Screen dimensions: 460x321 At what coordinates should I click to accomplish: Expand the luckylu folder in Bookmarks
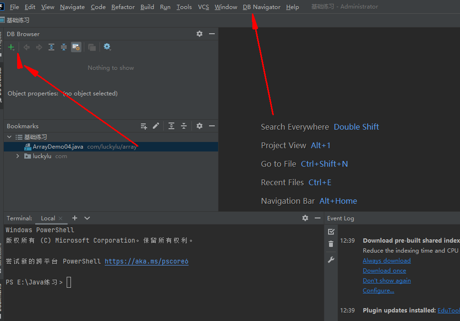tap(18, 156)
